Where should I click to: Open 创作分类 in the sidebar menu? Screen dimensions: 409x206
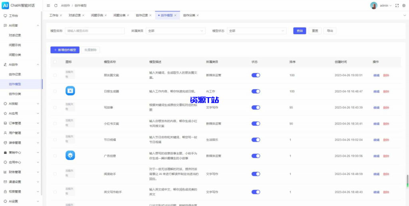click(15, 94)
